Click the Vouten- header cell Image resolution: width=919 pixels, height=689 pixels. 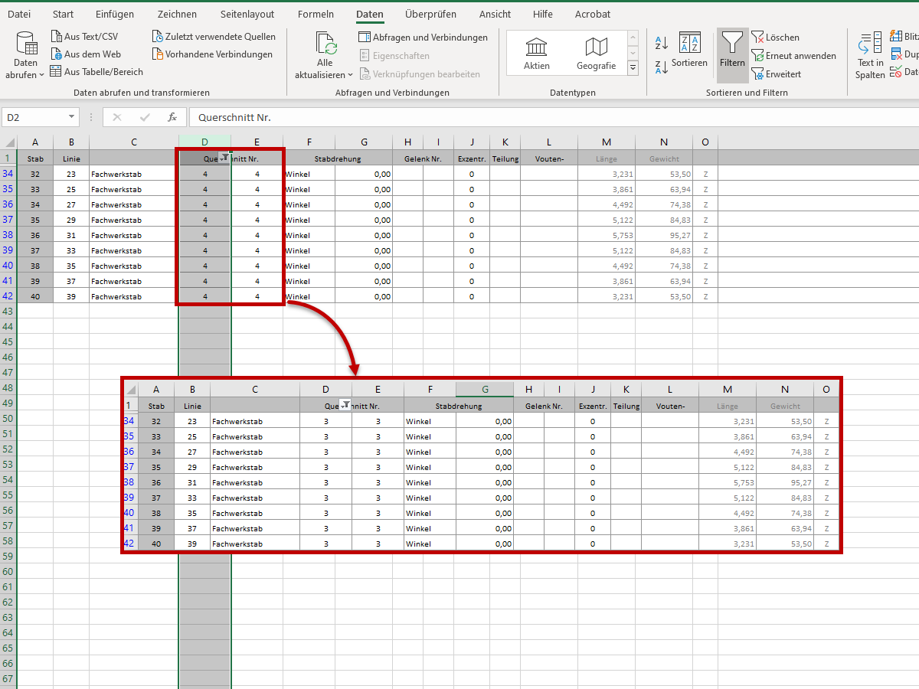(549, 158)
